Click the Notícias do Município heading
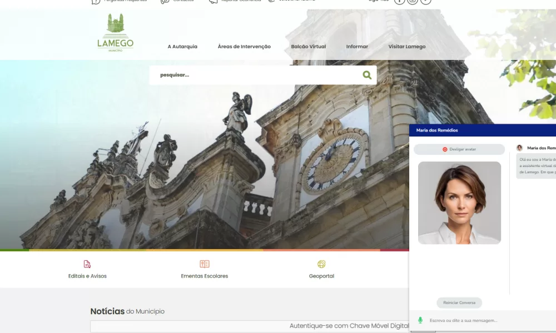This screenshot has height=333, width=556. (x=127, y=311)
